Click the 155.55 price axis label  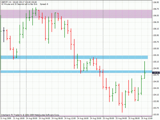coord(156,49)
